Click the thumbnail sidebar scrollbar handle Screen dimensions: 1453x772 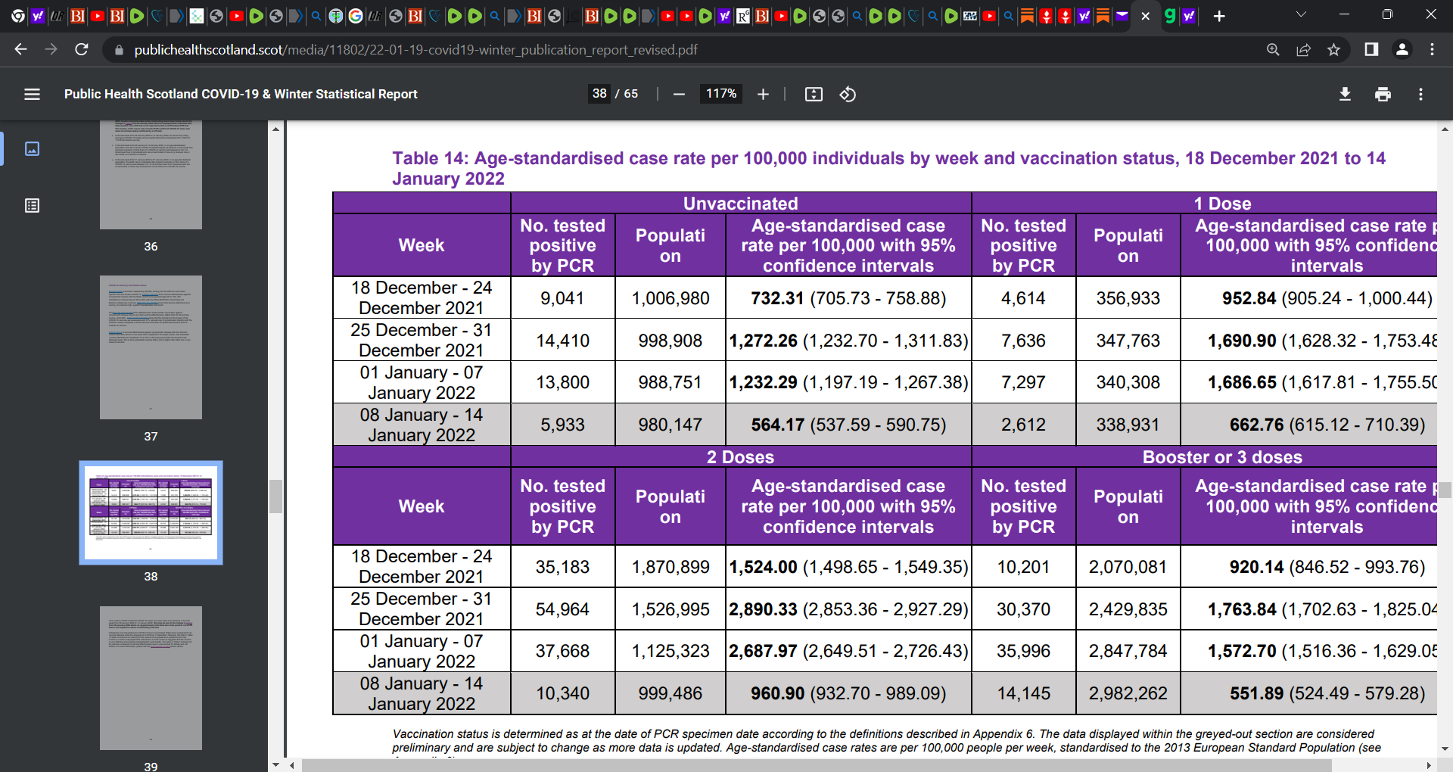click(x=275, y=497)
